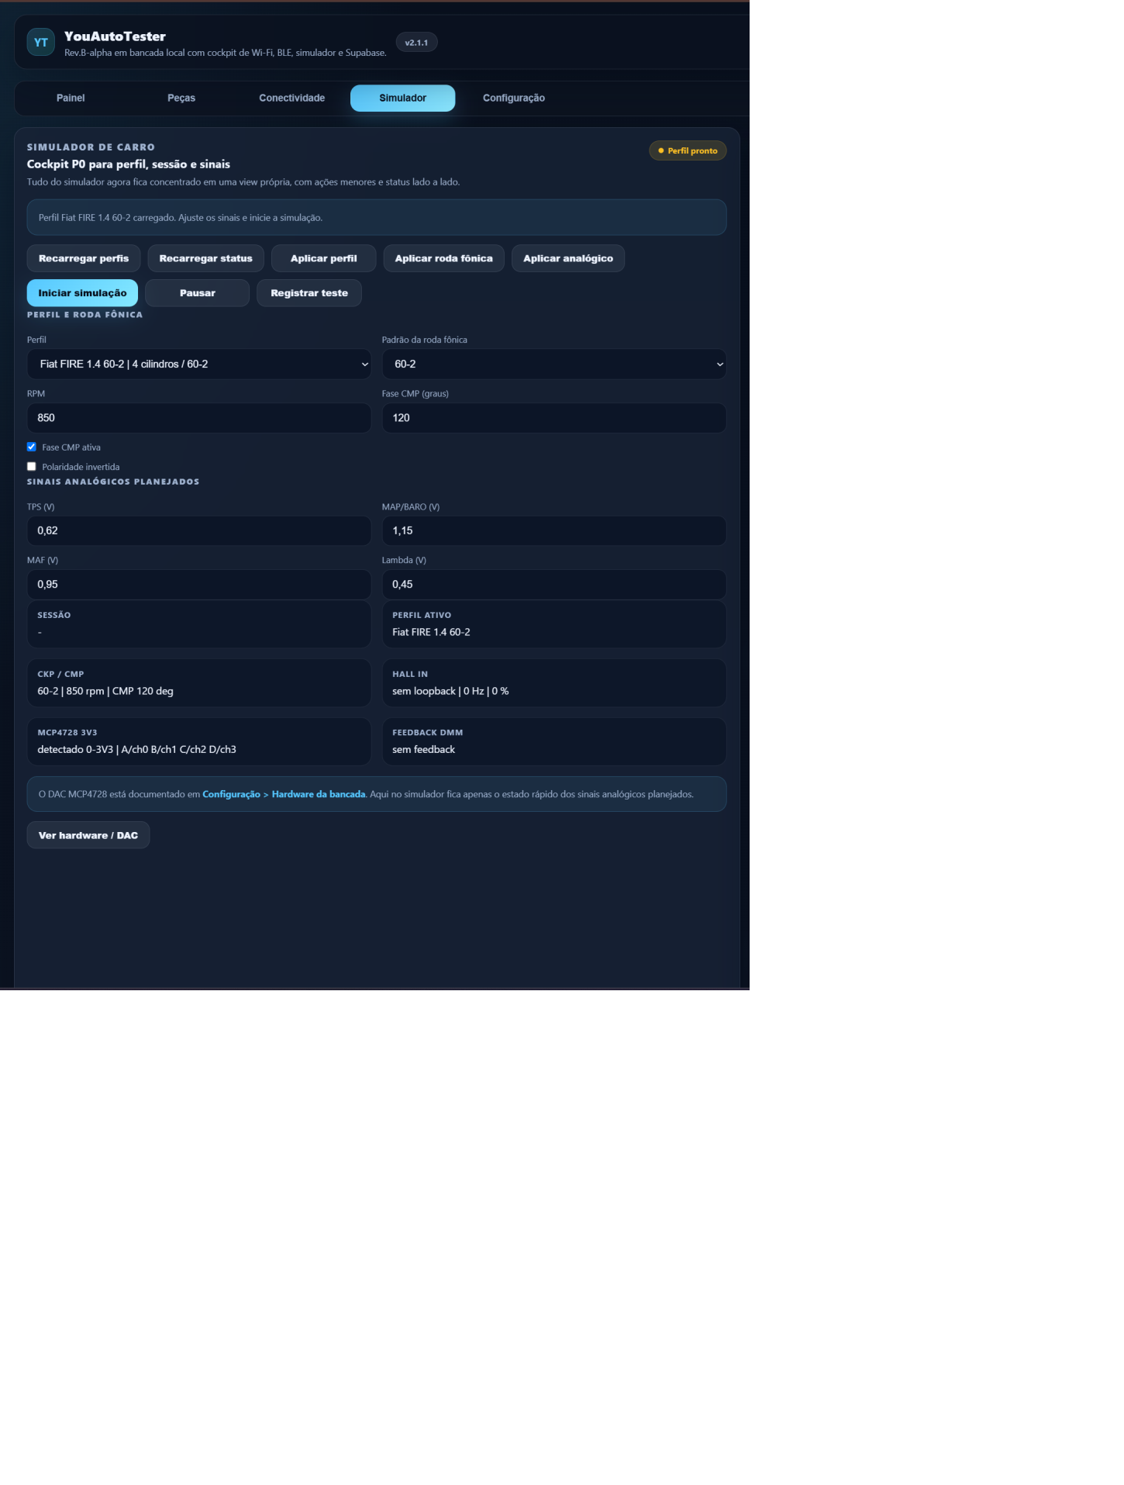The width and height of the screenshot is (1124, 1485).
Task: Start with Iniciar simulação button
Action: (82, 293)
